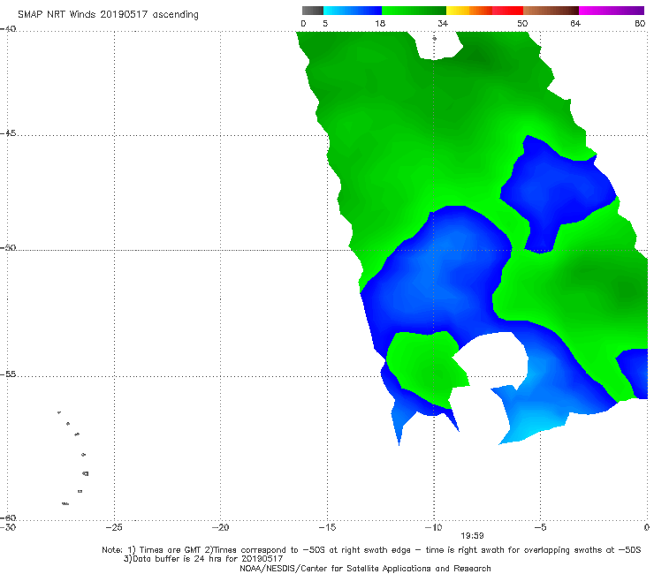Click the "NOAA/NESDIS/Center for Satellite Applications and Research" credit
Screen dimensions: 654x574
(x=365, y=568)
